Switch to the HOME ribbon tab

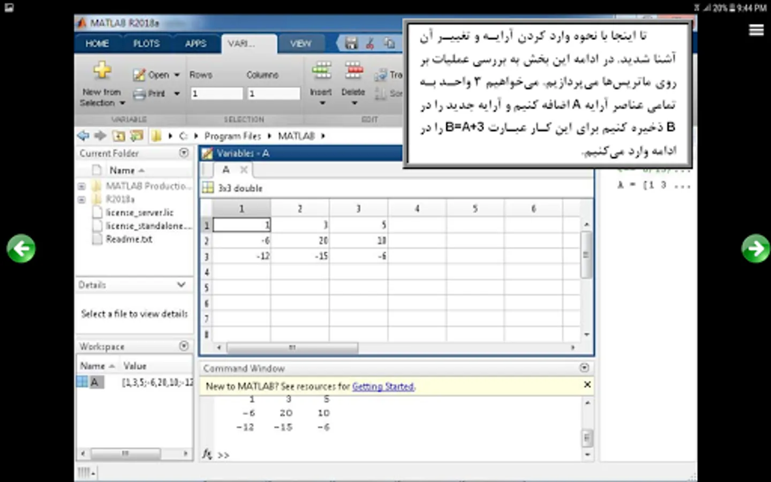(x=97, y=43)
